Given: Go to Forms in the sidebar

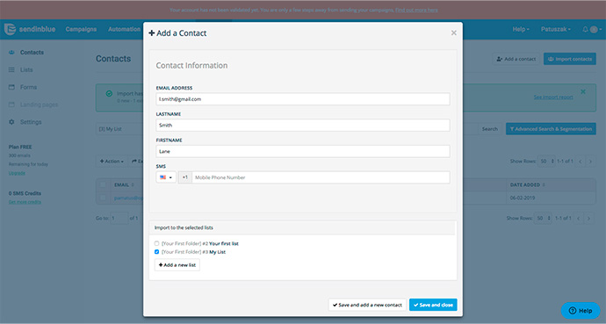Looking at the screenshot, I should [28, 87].
